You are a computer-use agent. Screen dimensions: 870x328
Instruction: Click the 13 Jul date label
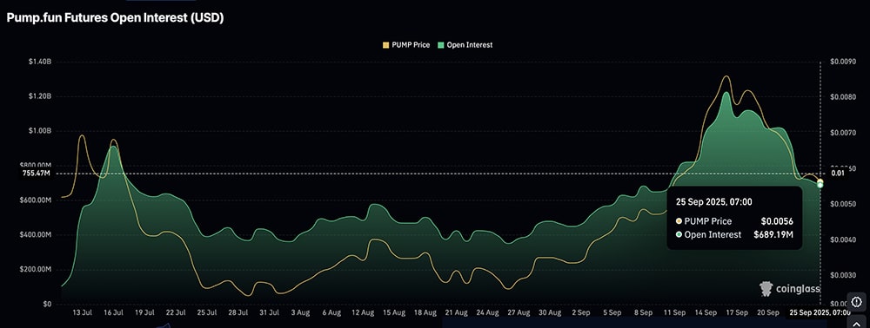82,313
